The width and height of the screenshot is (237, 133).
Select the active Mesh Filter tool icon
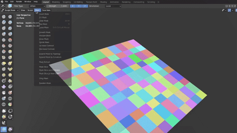coord(4,129)
